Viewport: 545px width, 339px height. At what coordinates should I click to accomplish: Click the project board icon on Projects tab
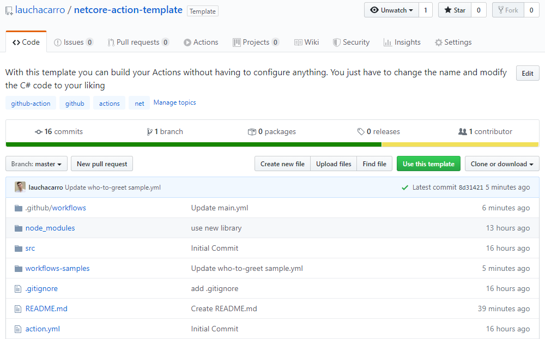coord(237,43)
